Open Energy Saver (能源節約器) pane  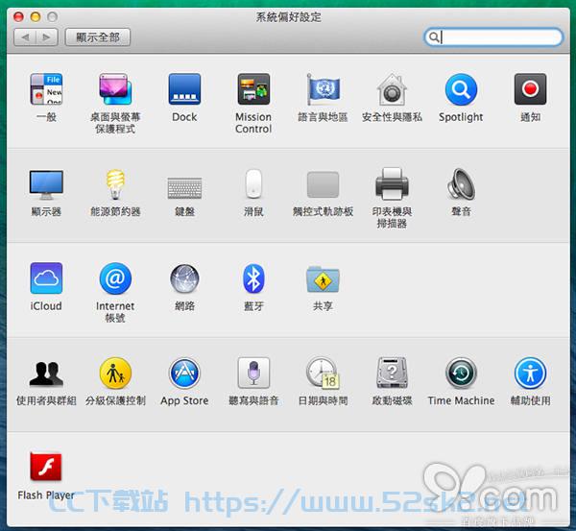pyautogui.click(x=115, y=184)
